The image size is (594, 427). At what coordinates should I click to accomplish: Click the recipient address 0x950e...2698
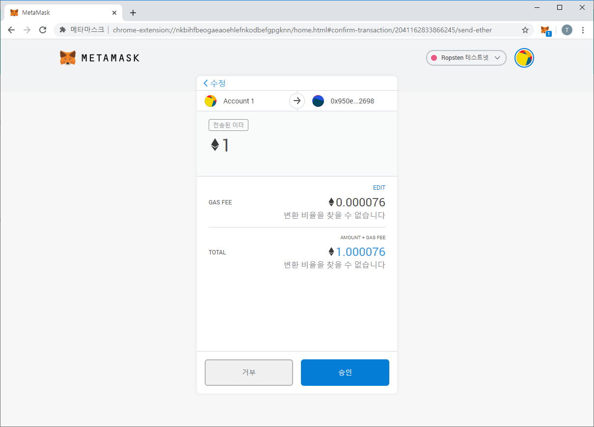point(352,101)
